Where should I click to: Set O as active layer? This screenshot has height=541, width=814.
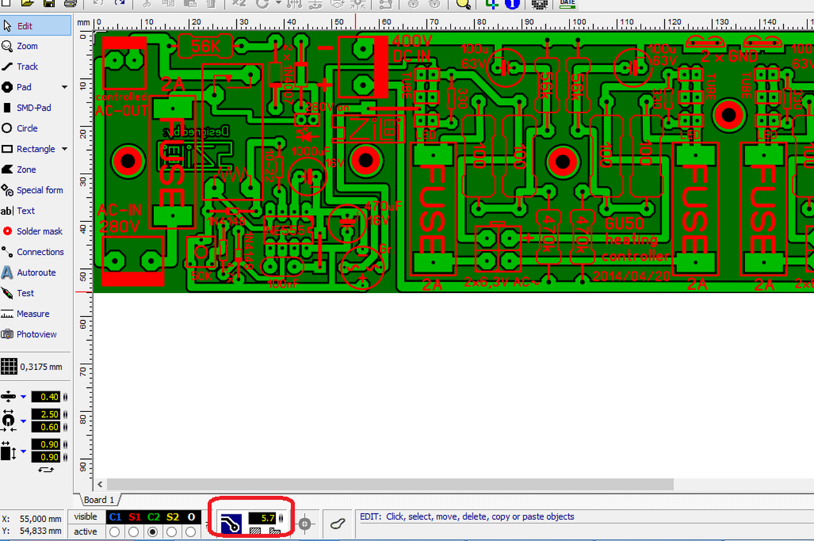pos(191,531)
